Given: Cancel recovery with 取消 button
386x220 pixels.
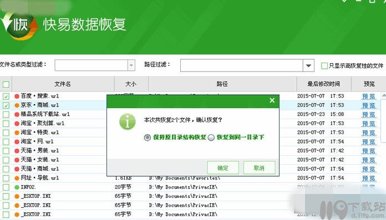Looking at the screenshot, I should pos(259,168).
